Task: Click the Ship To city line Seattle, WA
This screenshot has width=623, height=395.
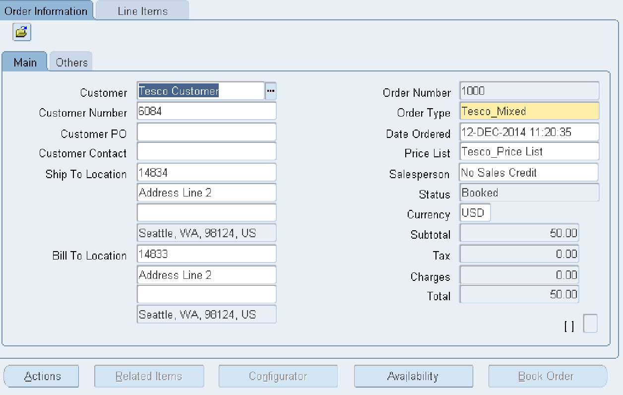Action: click(206, 233)
